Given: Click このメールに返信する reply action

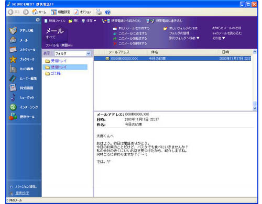Looking at the screenshot, I should click(130, 33).
